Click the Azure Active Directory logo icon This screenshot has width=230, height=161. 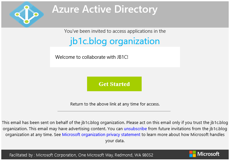[x=26, y=14]
